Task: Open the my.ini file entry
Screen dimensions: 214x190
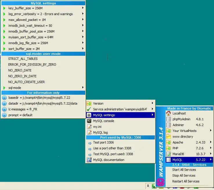Action: coord(120,127)
